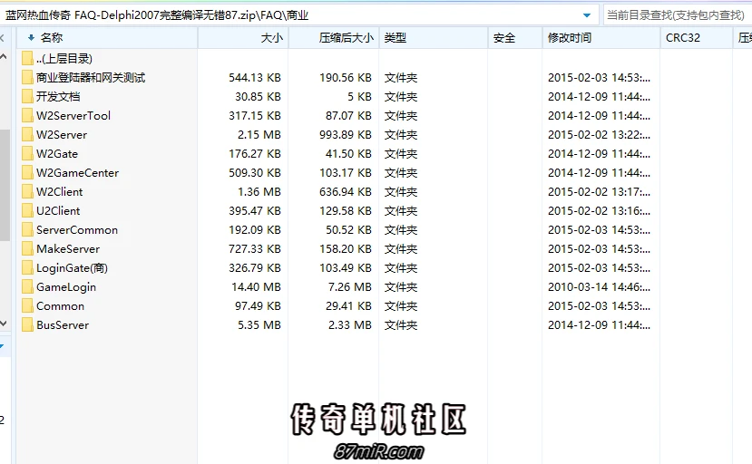
Task: Click the 29.41 KB compressed size
Action: pos(348,305)
